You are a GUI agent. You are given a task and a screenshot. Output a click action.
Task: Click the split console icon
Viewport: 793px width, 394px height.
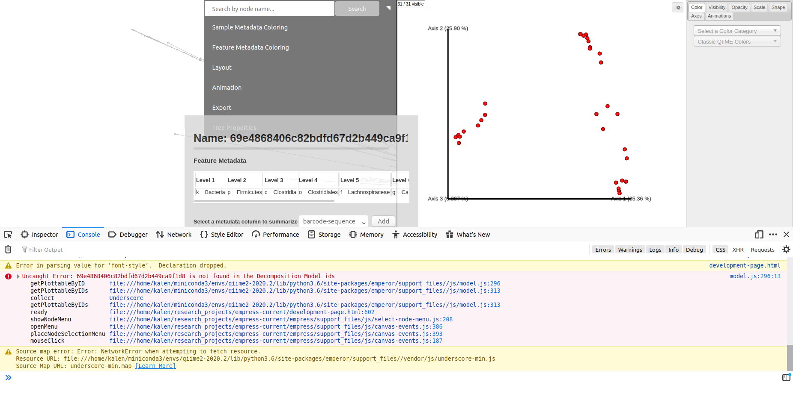(786, 377)
